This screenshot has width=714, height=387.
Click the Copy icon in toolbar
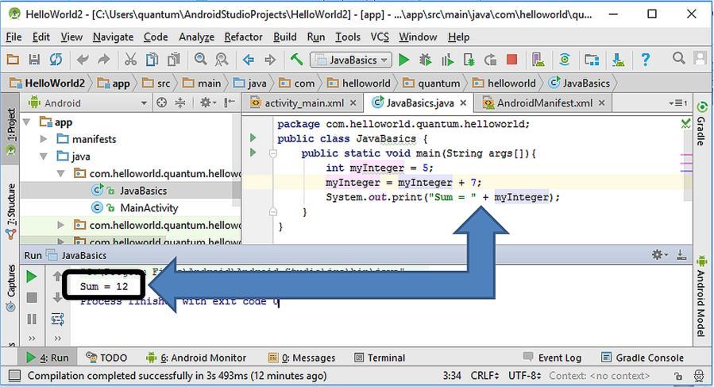(152, 60)
